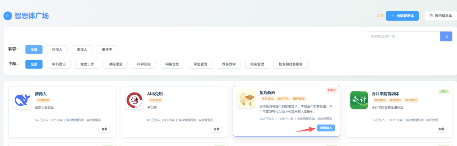Click the 创建智思体 button

402,16
